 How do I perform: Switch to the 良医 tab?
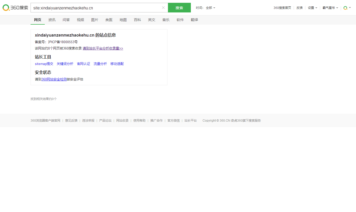click(x=109, y=20)
